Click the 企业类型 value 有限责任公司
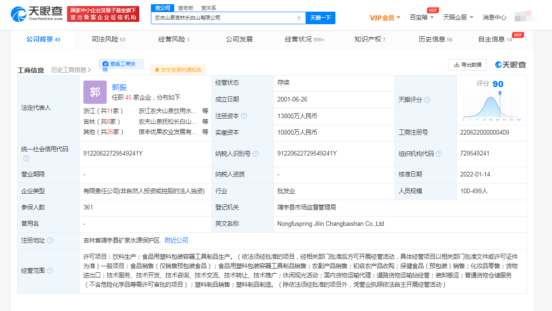The width and height of the screenshot is (552, 311). click(144, 191)
